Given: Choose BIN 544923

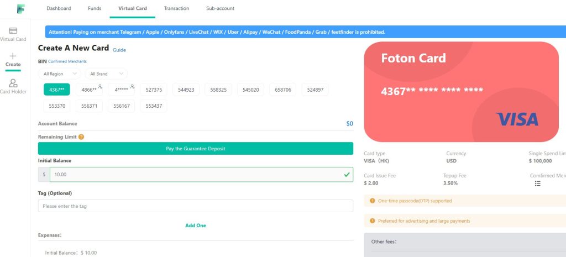Looking at the screenshot, I should [186, 90].
